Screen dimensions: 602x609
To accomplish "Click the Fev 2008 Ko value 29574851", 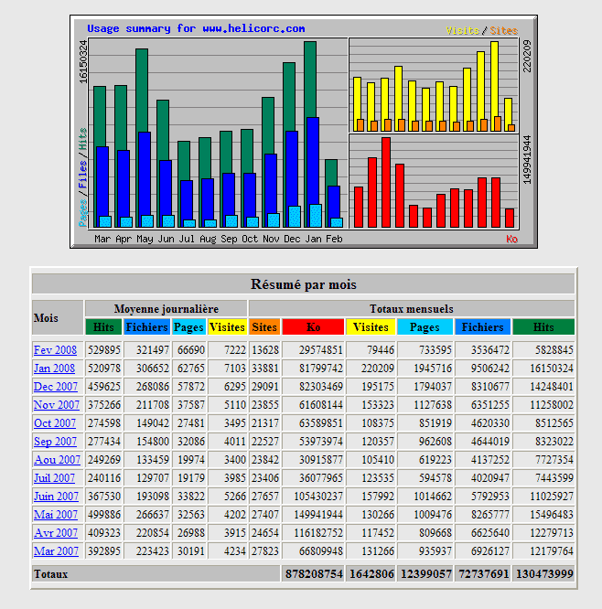I will point(320,350).
